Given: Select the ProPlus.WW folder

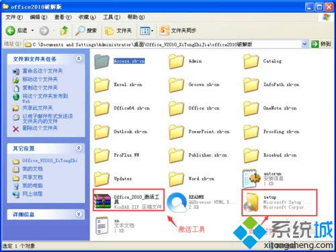Looking at the screenshot, I should (117, 155).
